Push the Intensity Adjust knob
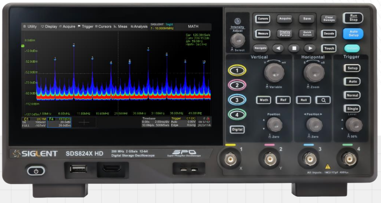The width and height of the screenshot is (381, 203). pyautogui.click(x=238, y=40)
